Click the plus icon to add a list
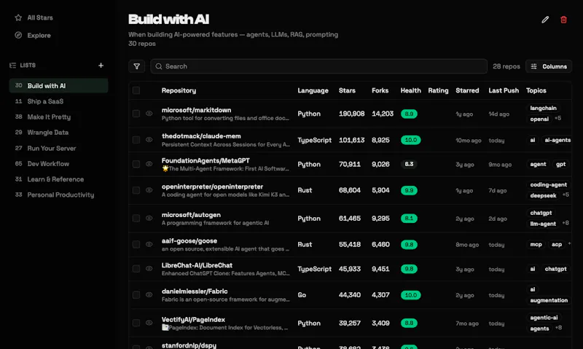The height and width of the screenshot is (349, 583). pyautogui.click(x=101, y=66)
